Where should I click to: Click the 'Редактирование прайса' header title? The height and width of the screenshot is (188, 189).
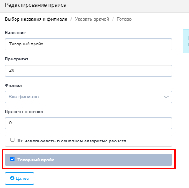point(35,5)
